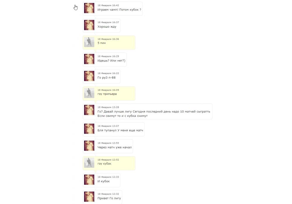The width and height of the screenshot is (292, 204).
Task: Click avatar next to "Через матч уже начал"
Action: 89,145
